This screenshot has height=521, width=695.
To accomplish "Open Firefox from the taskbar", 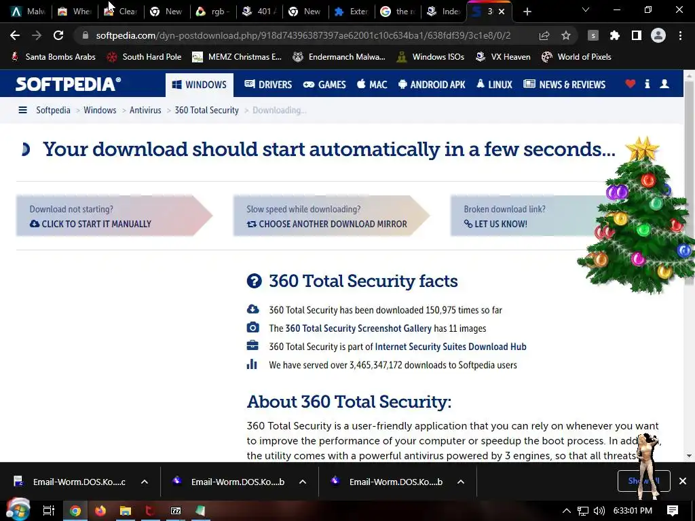I will pyautogui.click(x=100, y=511).
